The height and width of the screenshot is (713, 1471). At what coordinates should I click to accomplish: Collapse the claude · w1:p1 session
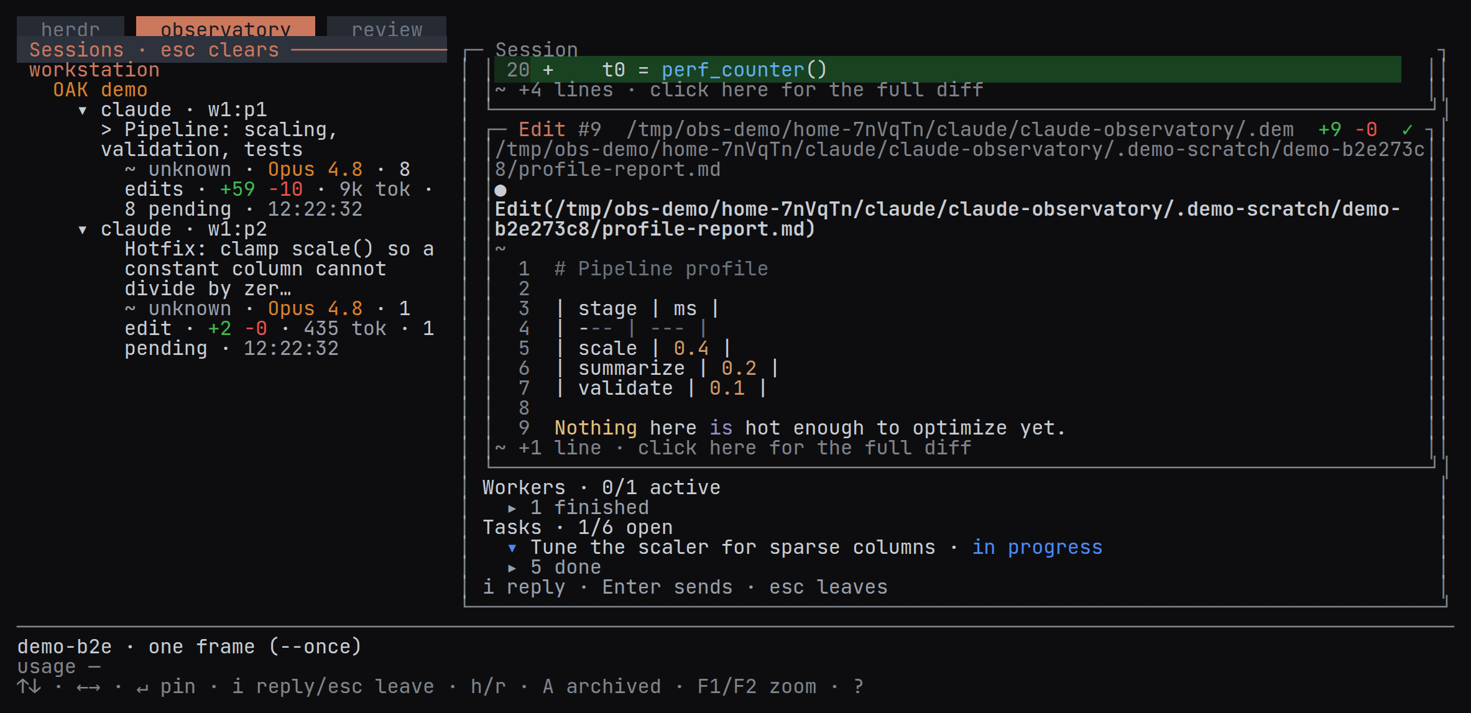click(82, 110)
